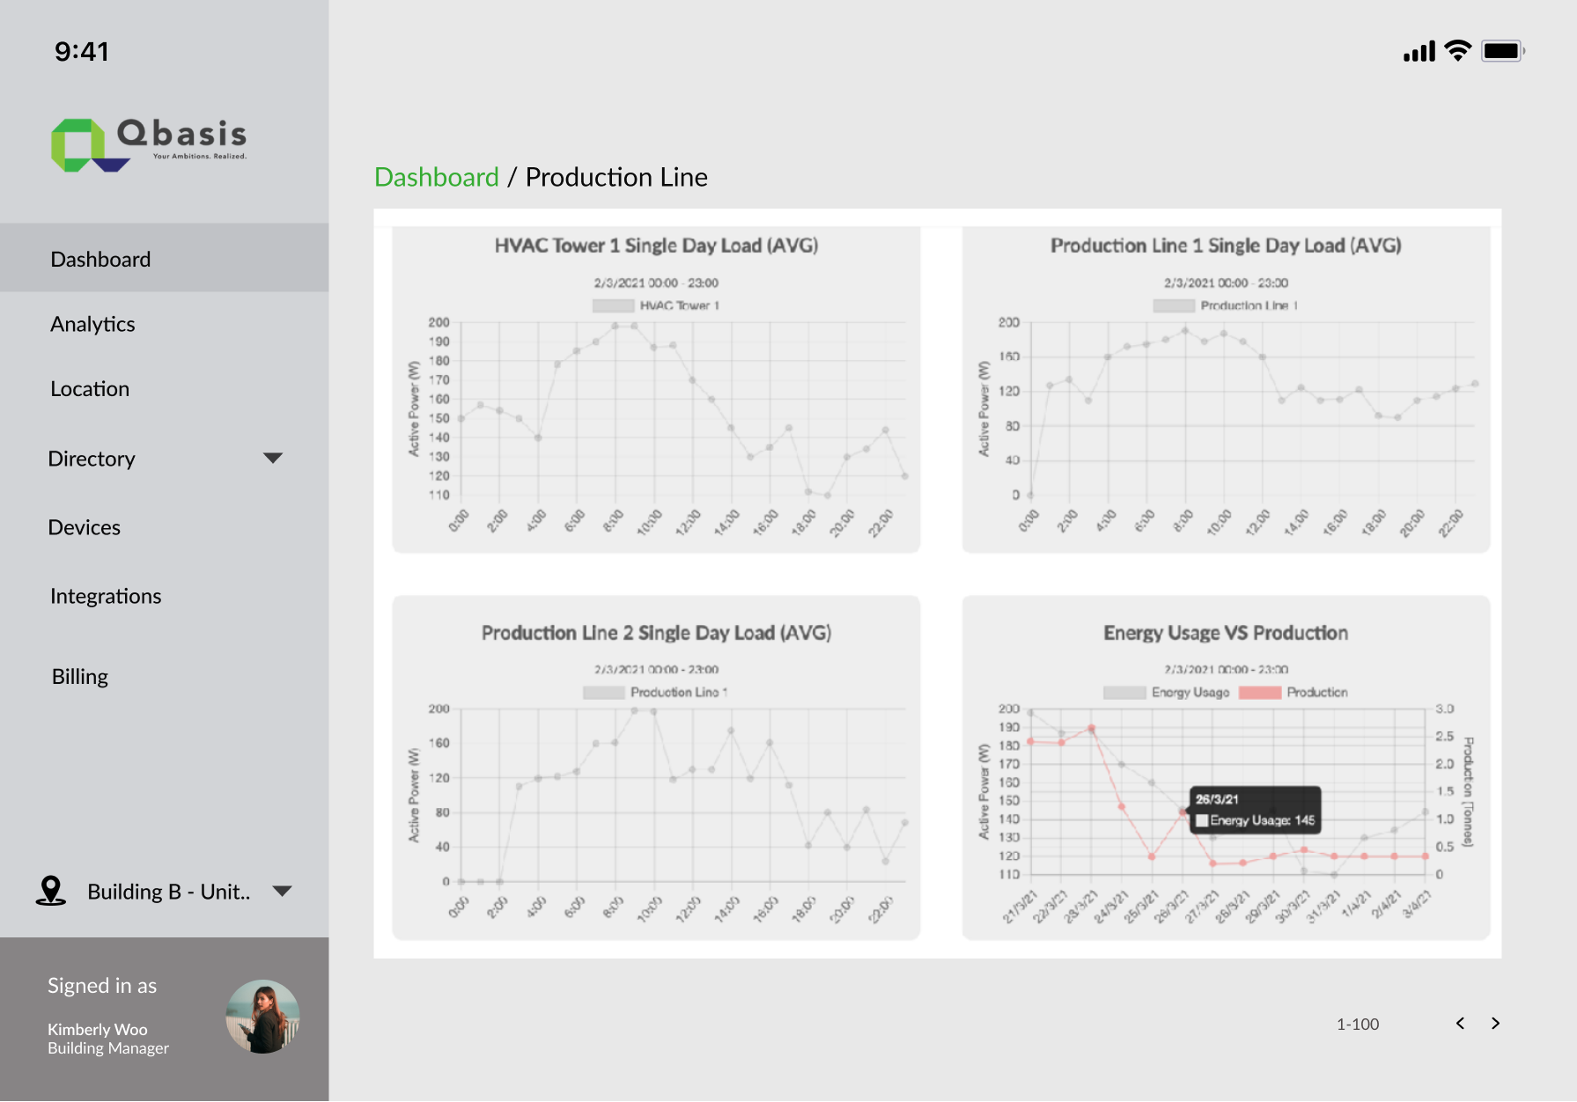Open the Billing section
Screen dimensions: 1577x1102
[x=80, y=676]
